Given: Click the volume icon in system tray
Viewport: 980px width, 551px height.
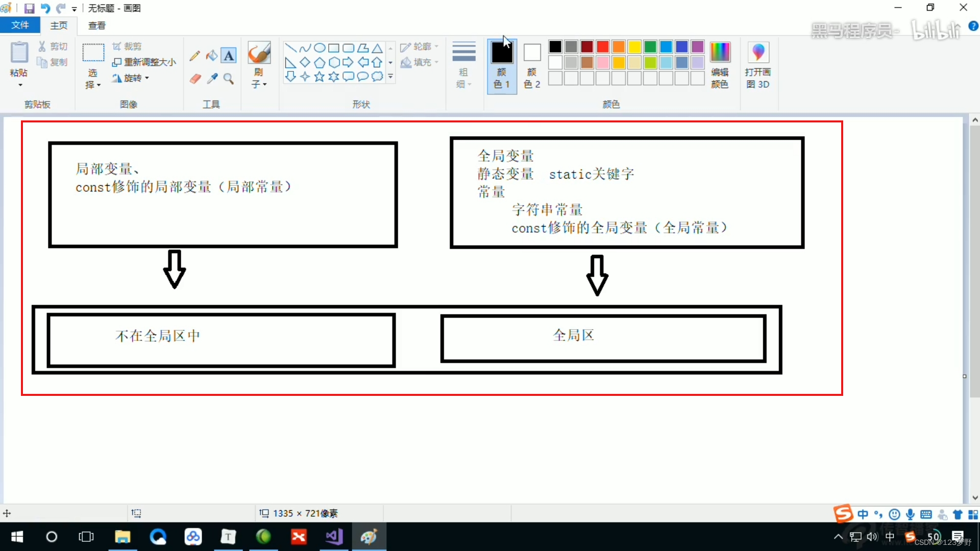Looking at the screenshot, I should (872, 537).
